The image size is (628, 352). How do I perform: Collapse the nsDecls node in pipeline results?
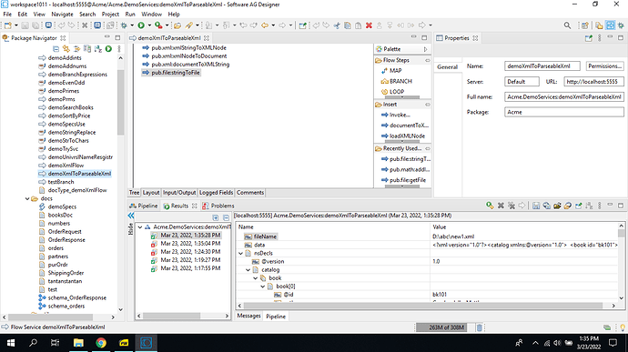(240, 253)
